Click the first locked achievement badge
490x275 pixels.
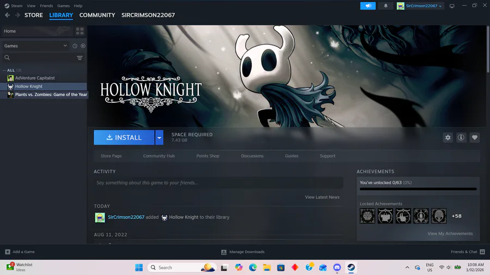(x=367, y=216)
